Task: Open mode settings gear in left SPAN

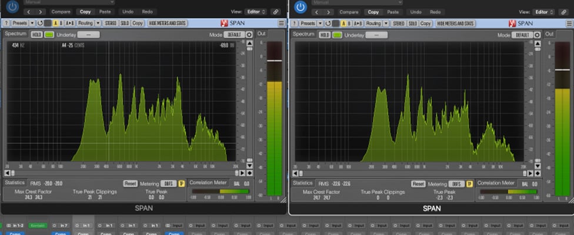Action: coord(249,35)
